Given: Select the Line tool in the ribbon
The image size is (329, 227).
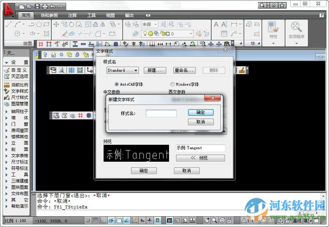Looking at the screenshot, I should click(9, 25).
